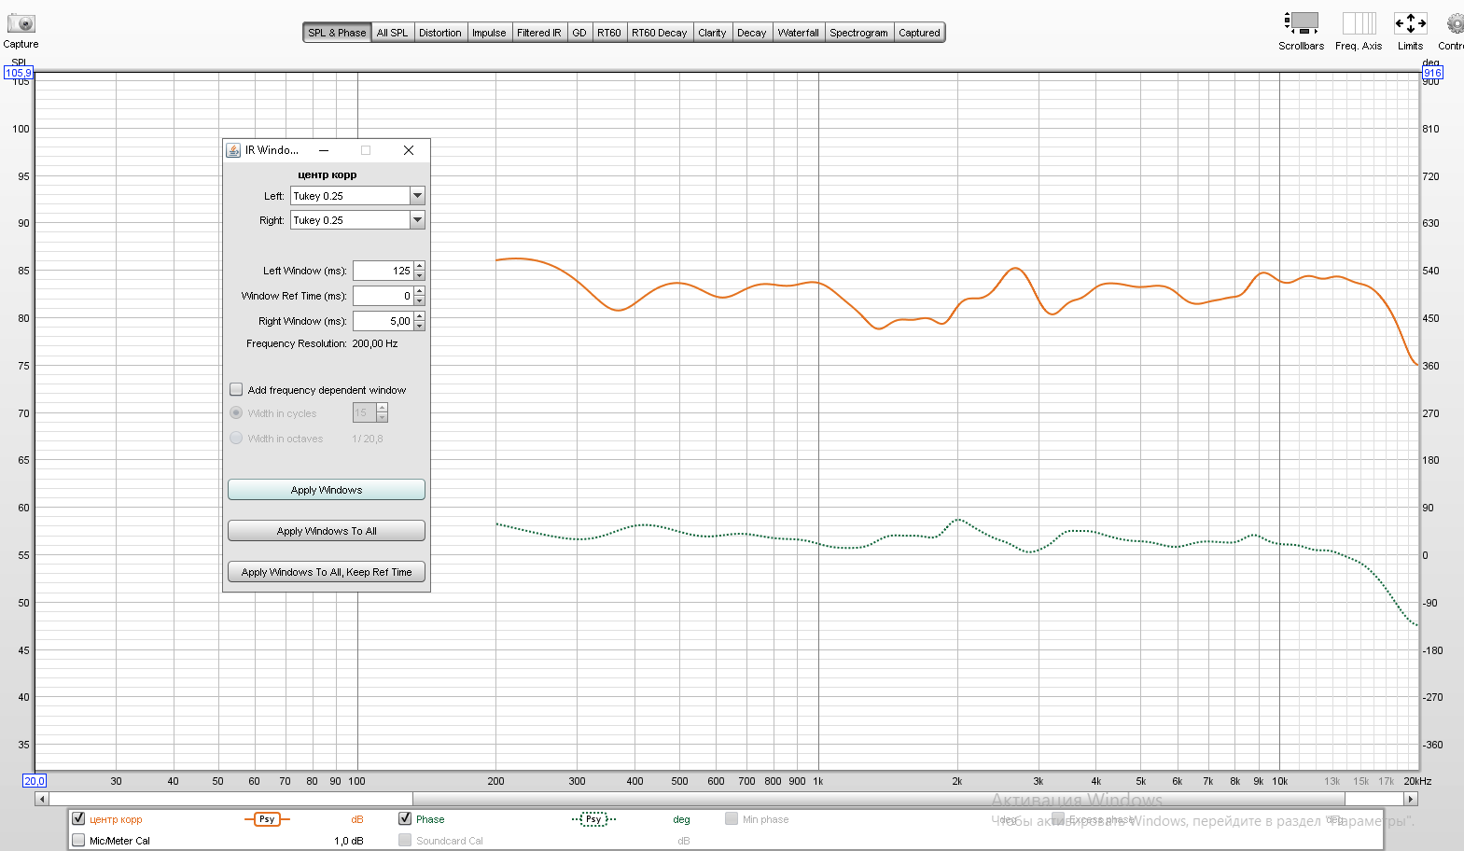Open the Right window type dropdown
The image size is (1464, 851).
point(417,220)
